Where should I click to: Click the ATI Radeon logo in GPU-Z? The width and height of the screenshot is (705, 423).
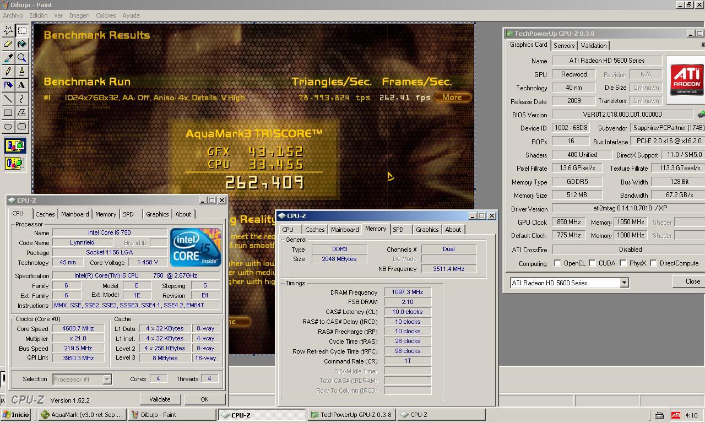pos(686,80)
